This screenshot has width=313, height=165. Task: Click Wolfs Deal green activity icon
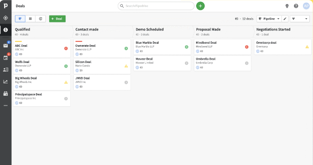coord(66,66)
